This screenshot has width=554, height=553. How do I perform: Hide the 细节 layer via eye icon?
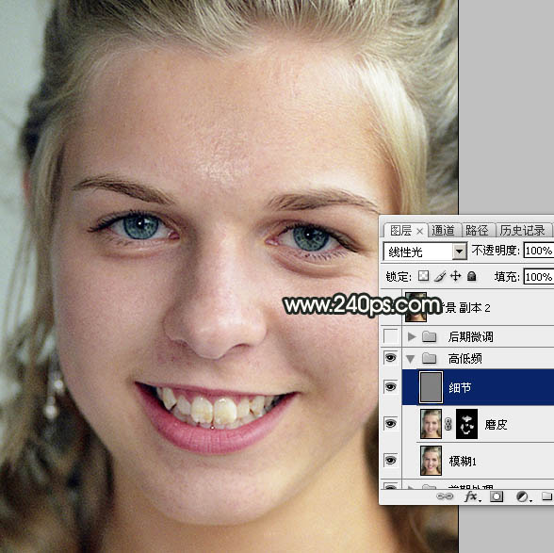pos(391,387)
